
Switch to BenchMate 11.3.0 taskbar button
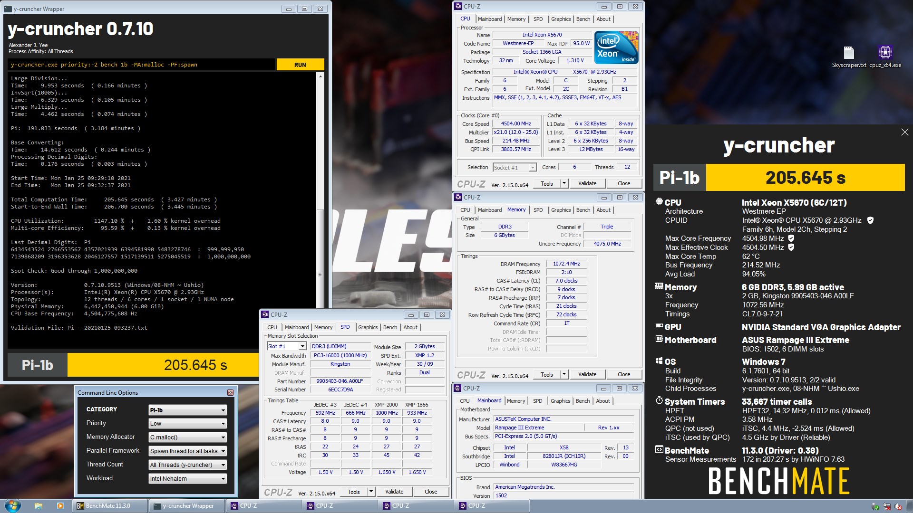(x=110, y=506)
